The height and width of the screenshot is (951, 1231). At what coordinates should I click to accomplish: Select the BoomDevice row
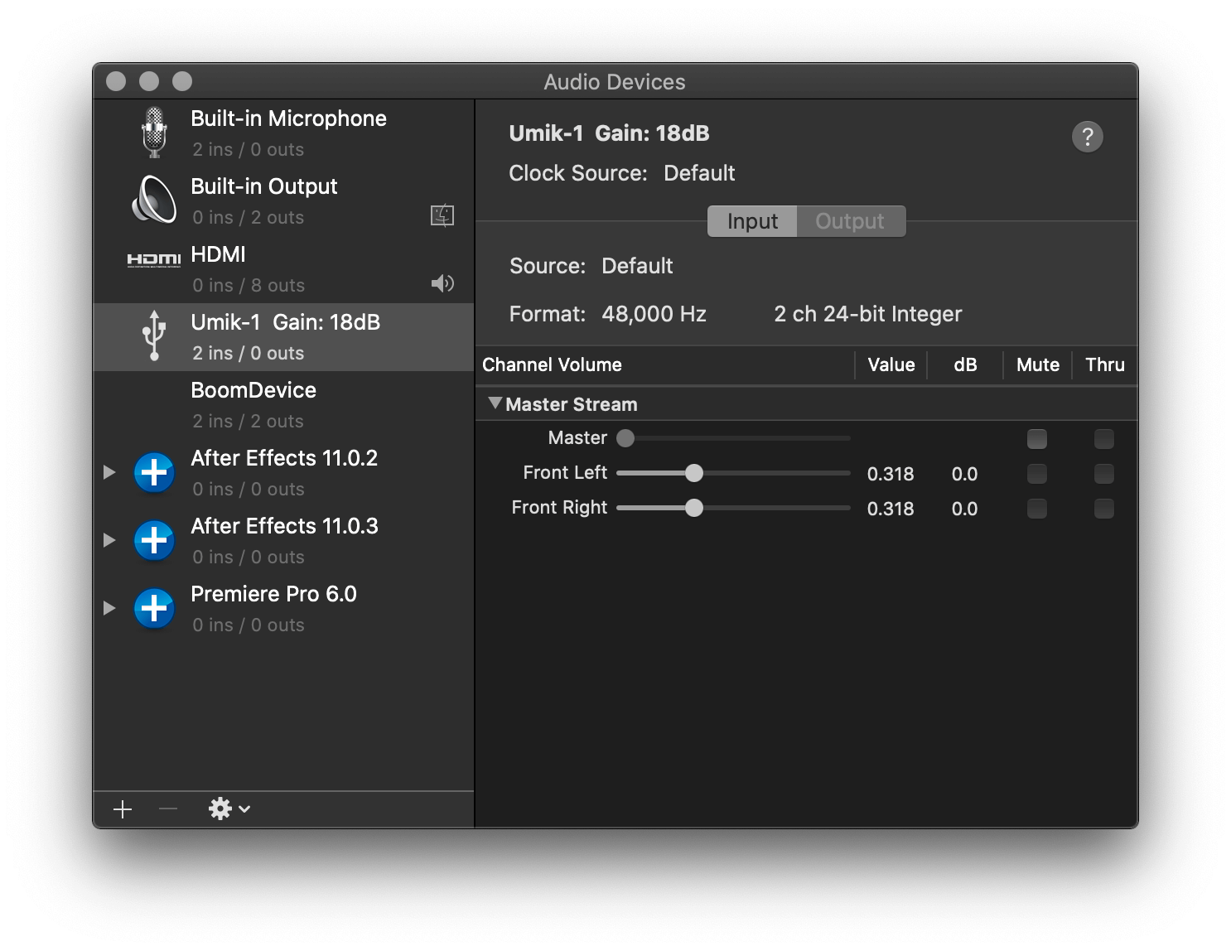click(284, 405)
